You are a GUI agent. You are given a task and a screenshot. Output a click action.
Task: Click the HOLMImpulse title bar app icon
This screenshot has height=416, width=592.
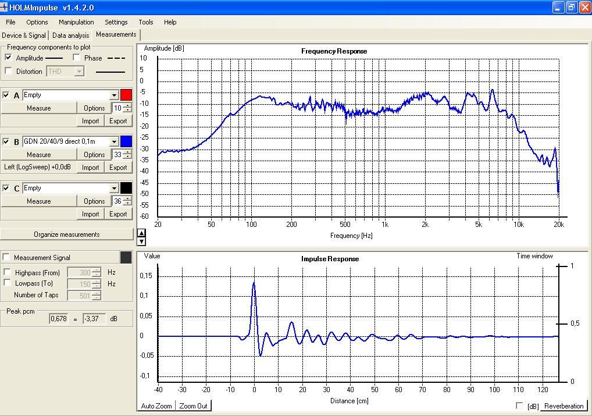[x=3, y=7]
